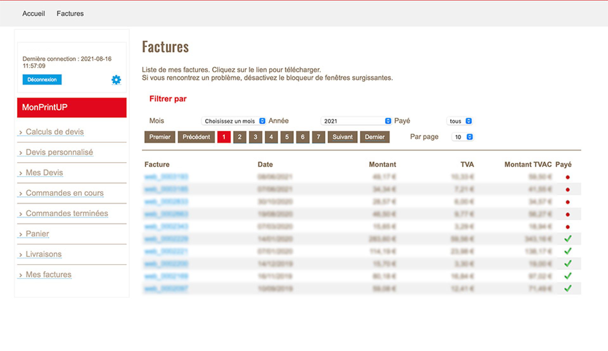608x351 pixels.
Task: Click the chevron icon beside Livraisons
Action: [21, 255]
